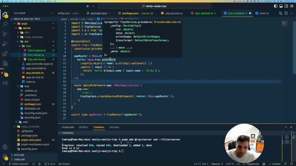Open app.controller.spec.ts in file tree
The image size is (296, 166).
[39, 64]
